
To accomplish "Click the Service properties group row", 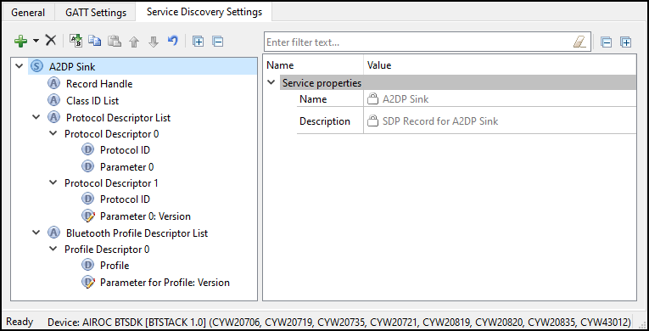I will pos(458,83).
